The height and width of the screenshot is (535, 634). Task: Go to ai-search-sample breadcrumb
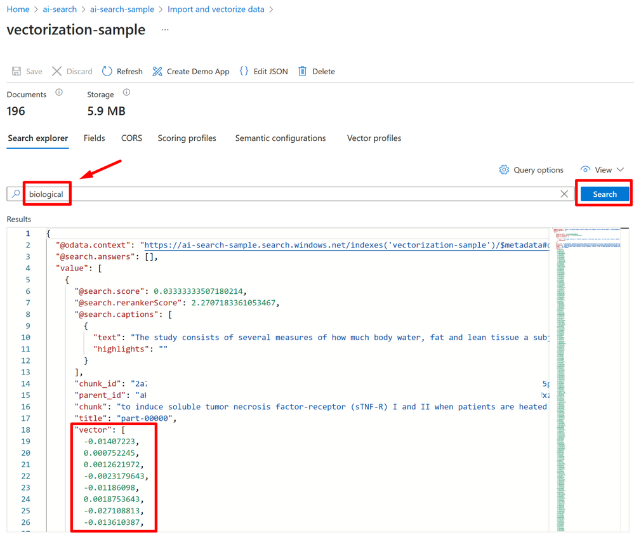click(122, 10)
